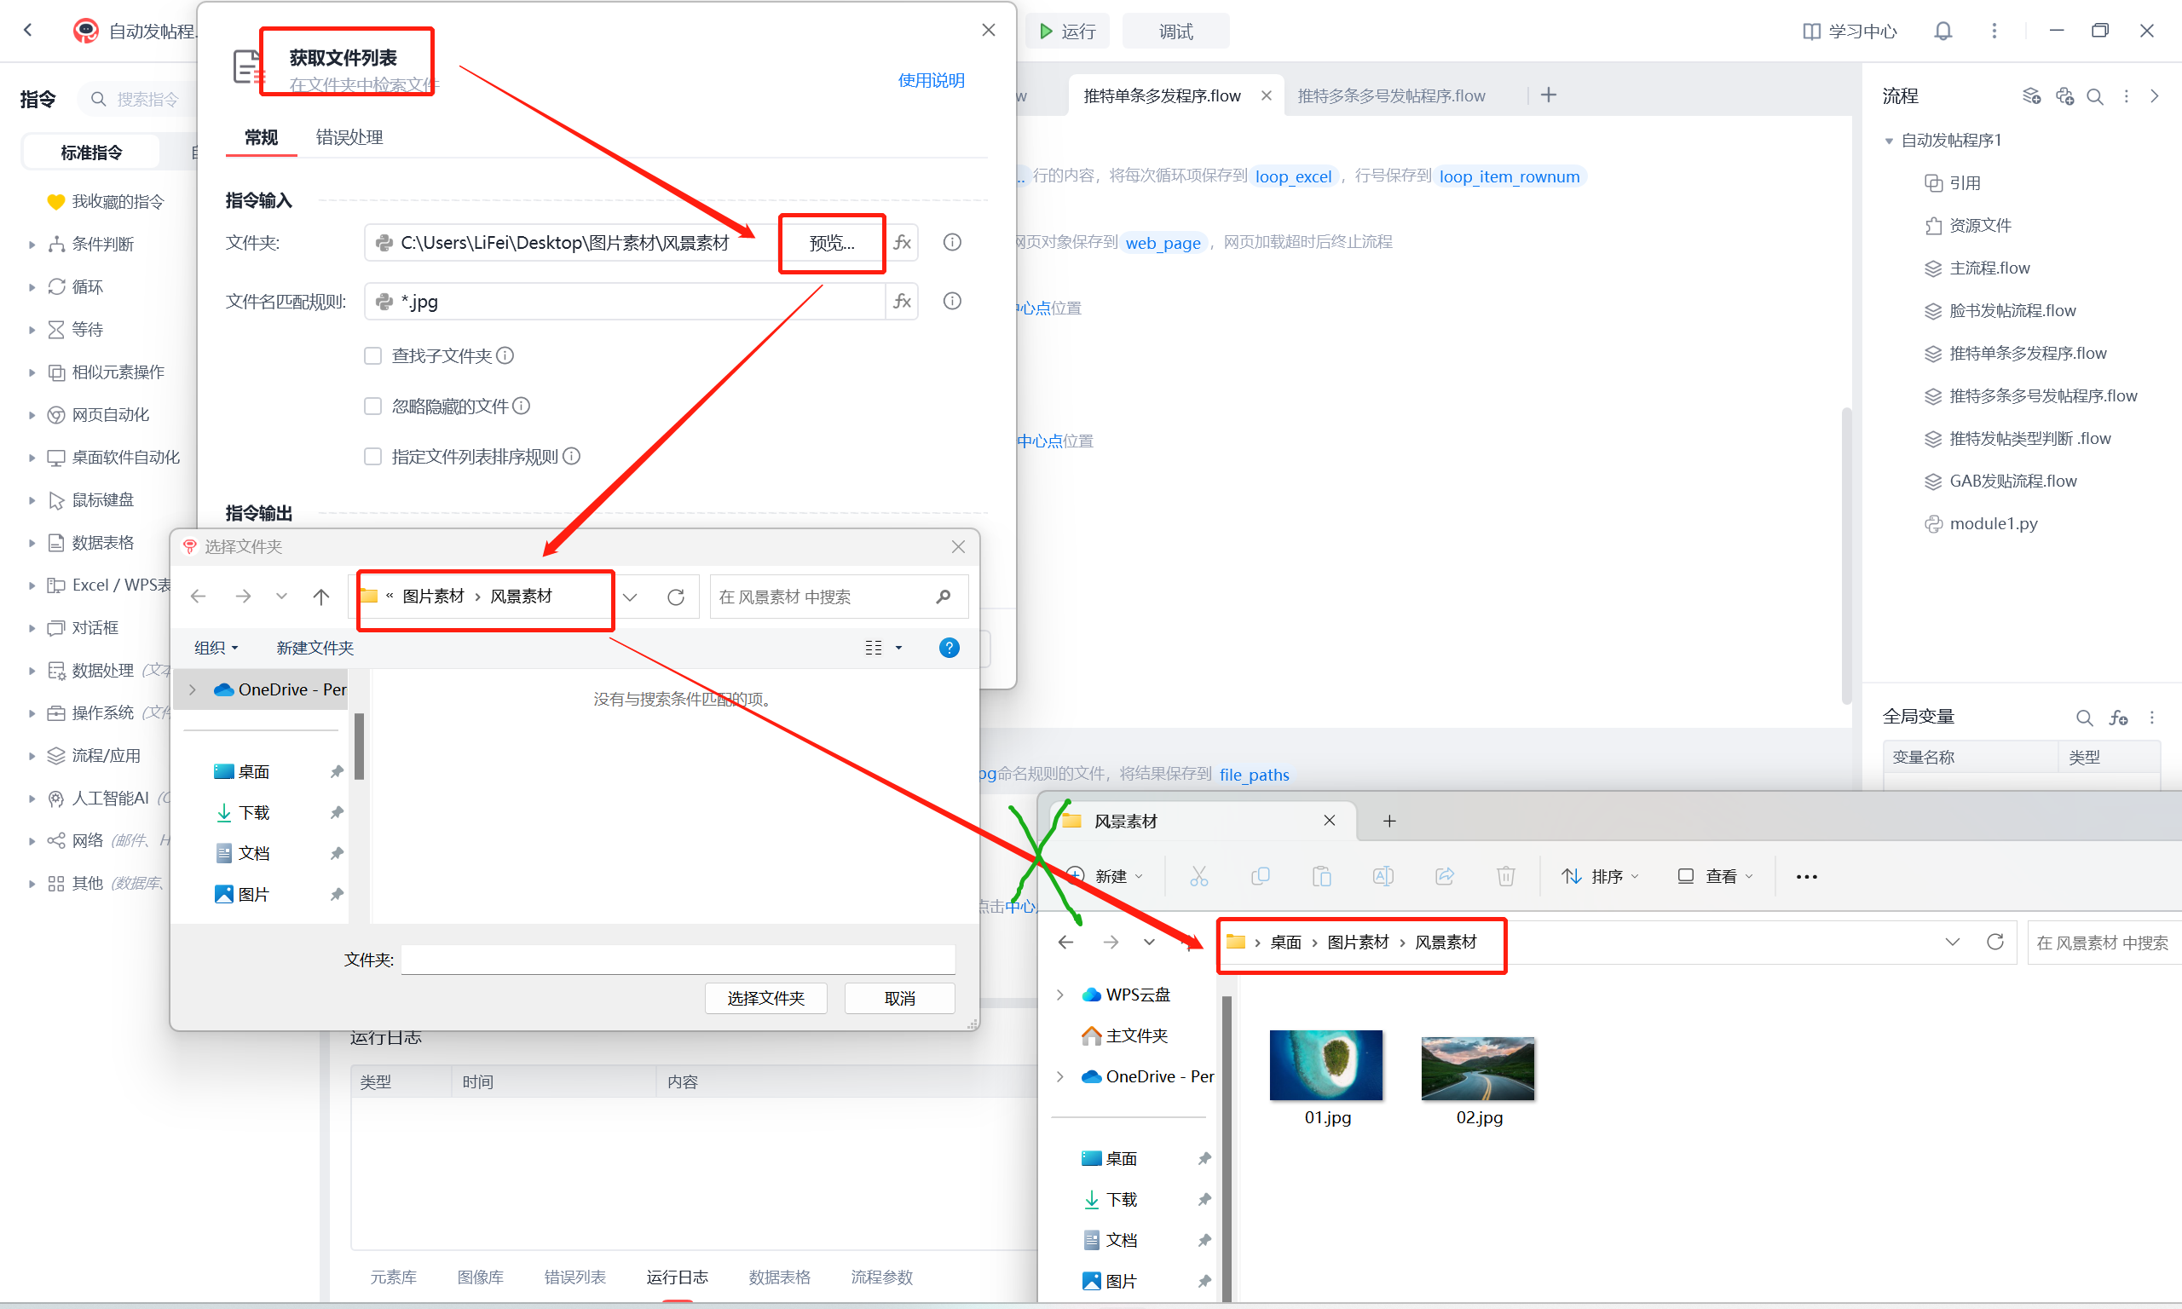This screenshot has width=2182, height=1309.
Task: Open the 组织 dropdown menu
Action: [x=216, y=649]
